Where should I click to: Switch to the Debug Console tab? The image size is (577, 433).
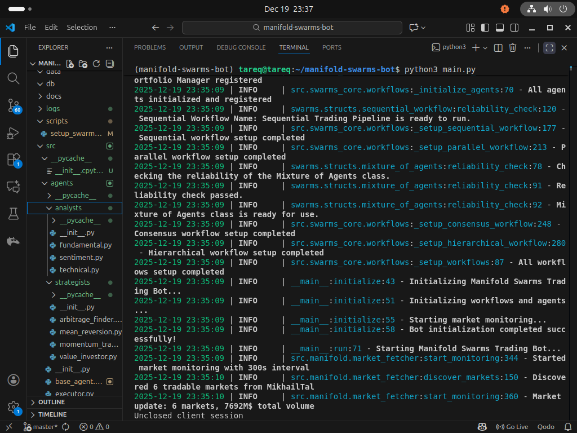coord(241,47)
